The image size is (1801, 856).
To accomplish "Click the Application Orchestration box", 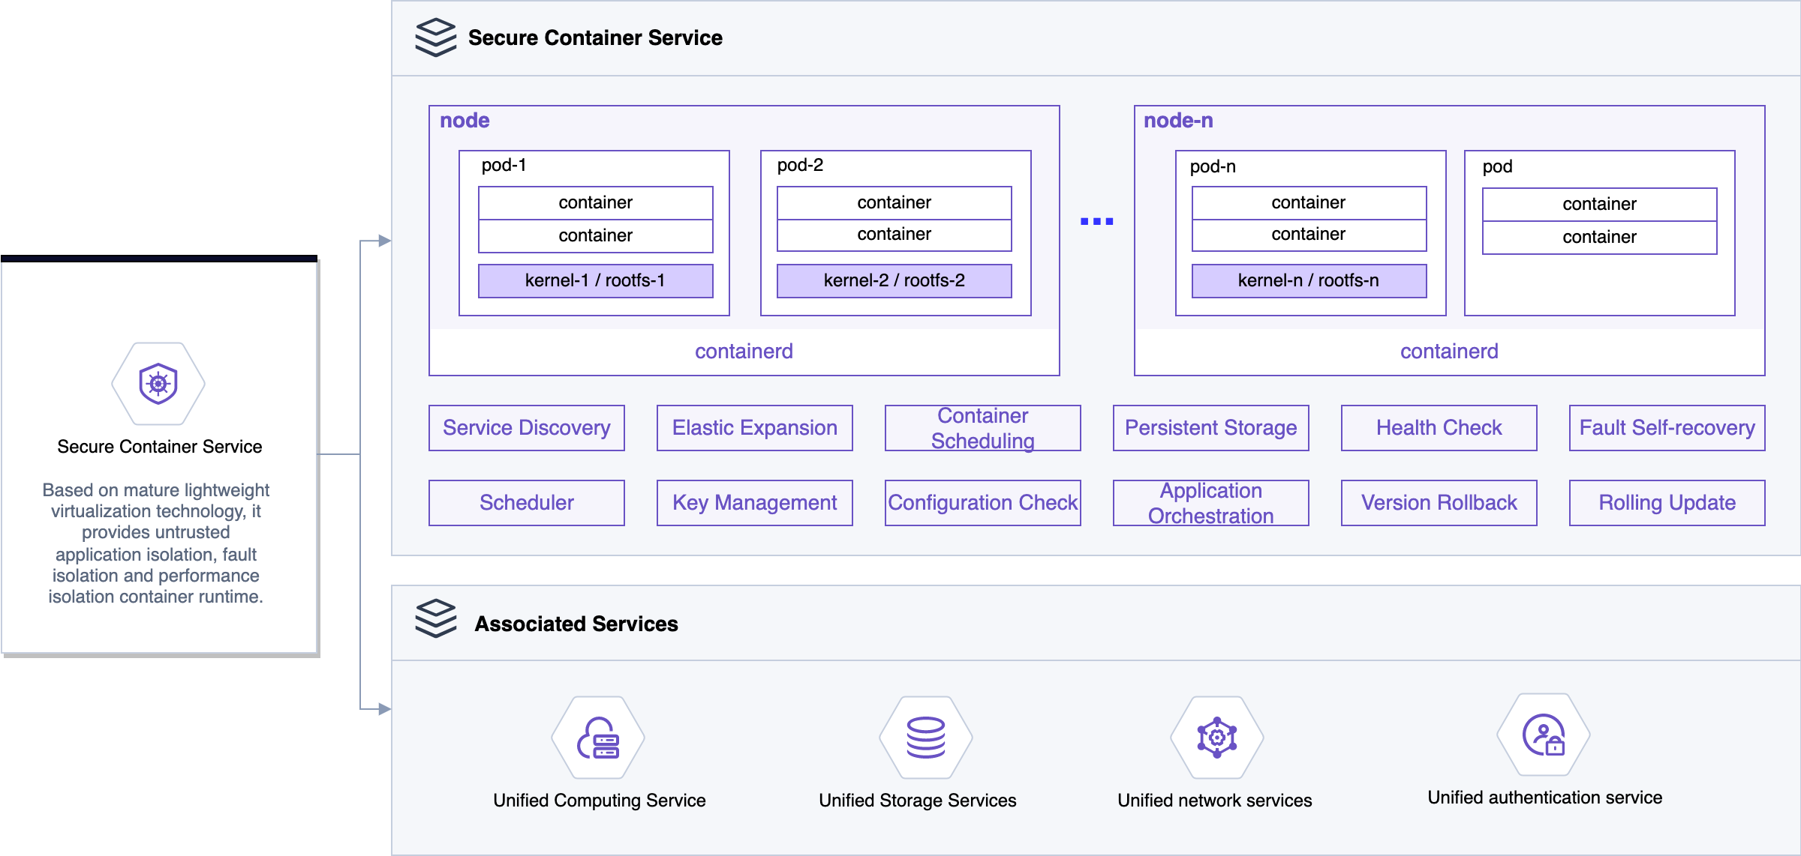I will tap(1210, 503).
